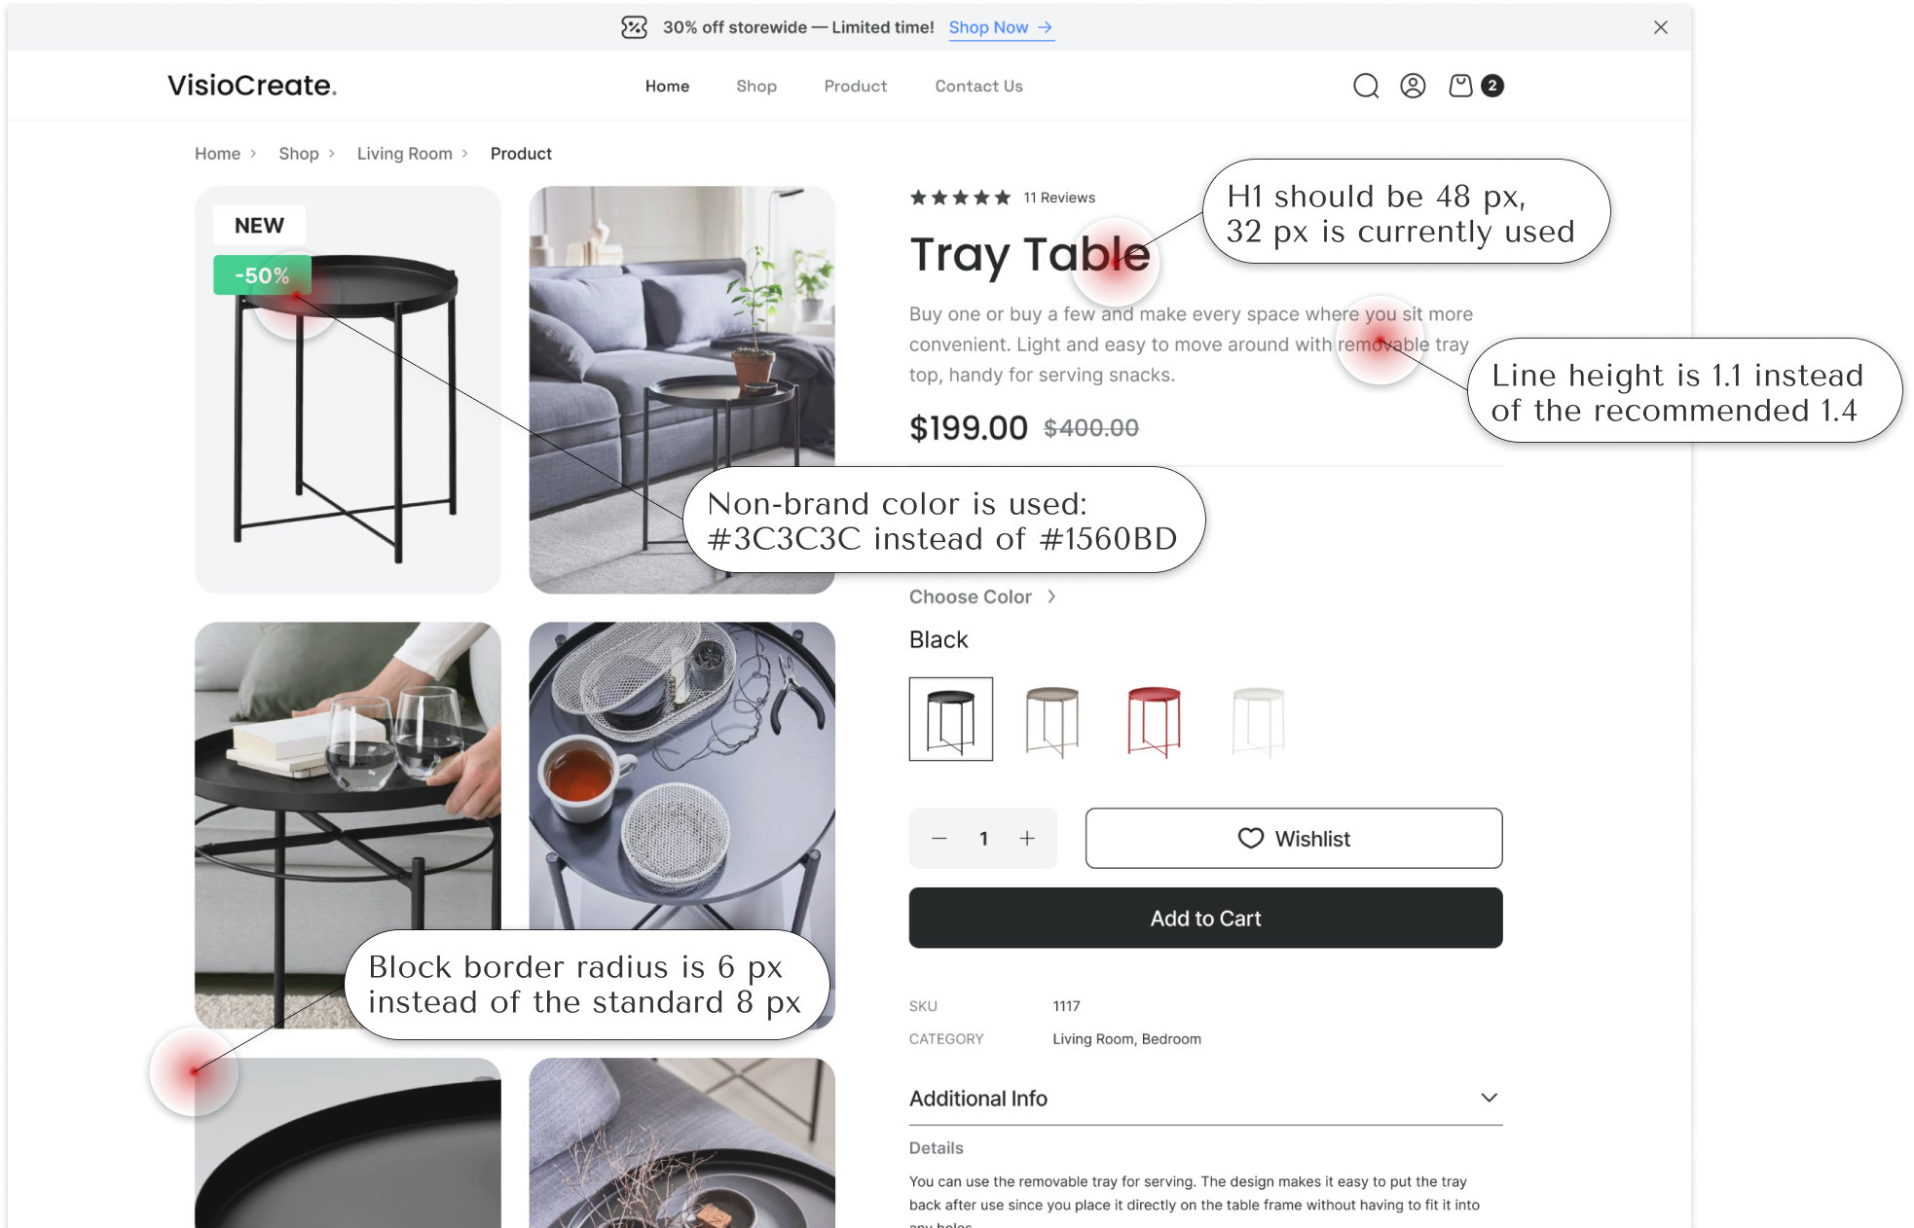
Task: Click the five-star rating icons
Action: coord(960,198)
